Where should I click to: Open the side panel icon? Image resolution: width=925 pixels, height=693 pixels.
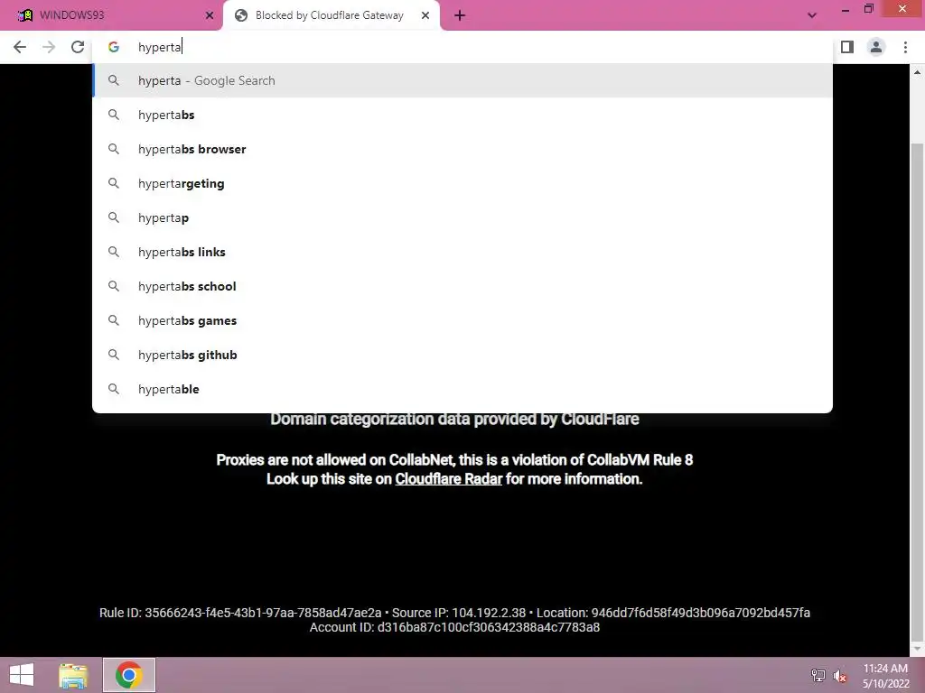click(847, 47)
